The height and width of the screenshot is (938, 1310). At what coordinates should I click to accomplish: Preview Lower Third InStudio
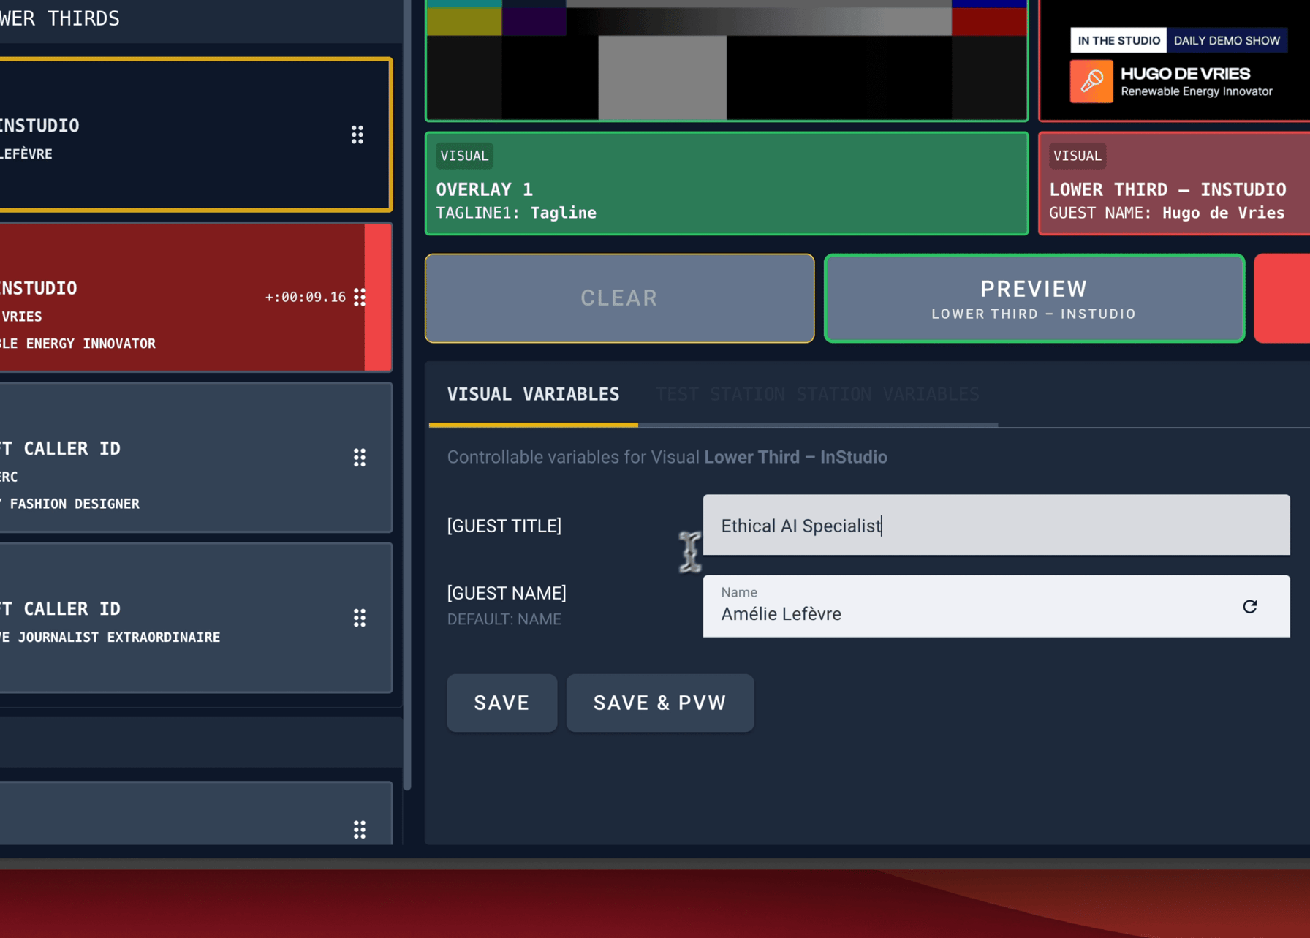click(1034, 298)
